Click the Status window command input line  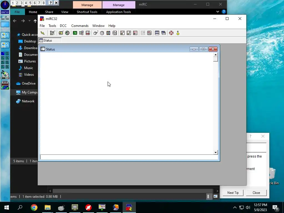tap(129, 157)
